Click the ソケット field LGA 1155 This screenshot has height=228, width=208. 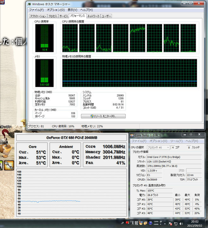174,161
